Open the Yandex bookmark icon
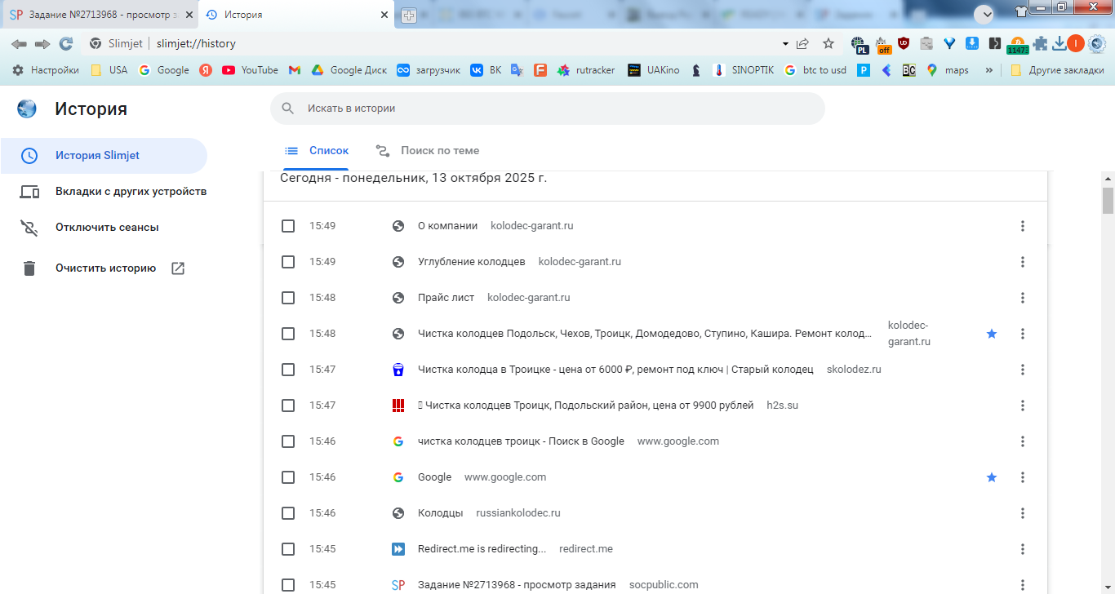1115x594 pixels. tap(206, 70)
